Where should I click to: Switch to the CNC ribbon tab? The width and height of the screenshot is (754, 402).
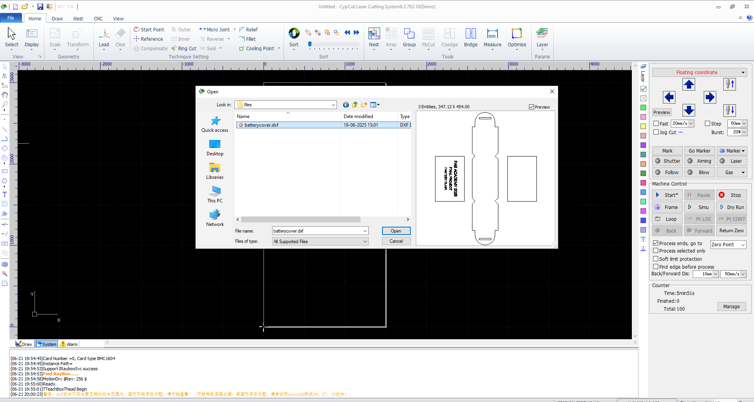[x=98, y=18]
